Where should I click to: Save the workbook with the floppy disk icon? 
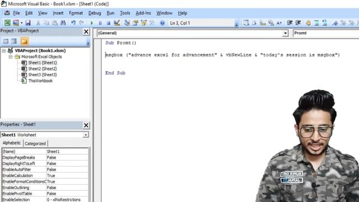click(x=28, y=22)
